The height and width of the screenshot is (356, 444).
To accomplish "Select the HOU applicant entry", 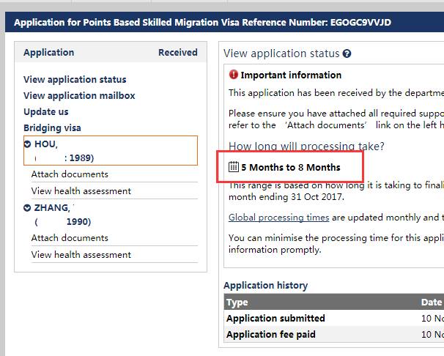I will tap(111, 151).
